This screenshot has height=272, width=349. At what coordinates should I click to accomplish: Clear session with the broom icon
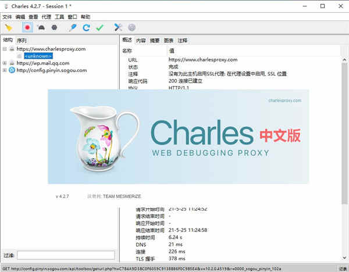(x=9, y=27)
